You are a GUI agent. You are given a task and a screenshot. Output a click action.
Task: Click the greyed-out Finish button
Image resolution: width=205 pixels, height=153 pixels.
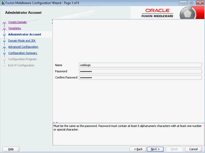174,149
